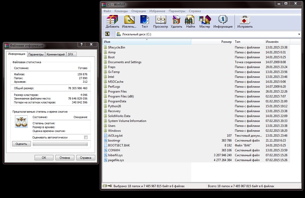Open the Избранное menu
This screenshot has width=305, height=198.
[x=157, y=11]
